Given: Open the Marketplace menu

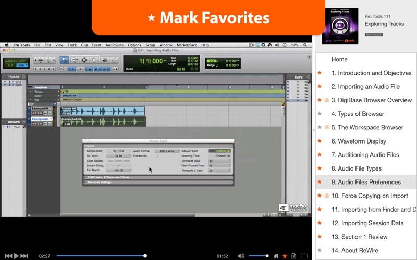Looking at the screenshot, I should (x=187, y=45).
